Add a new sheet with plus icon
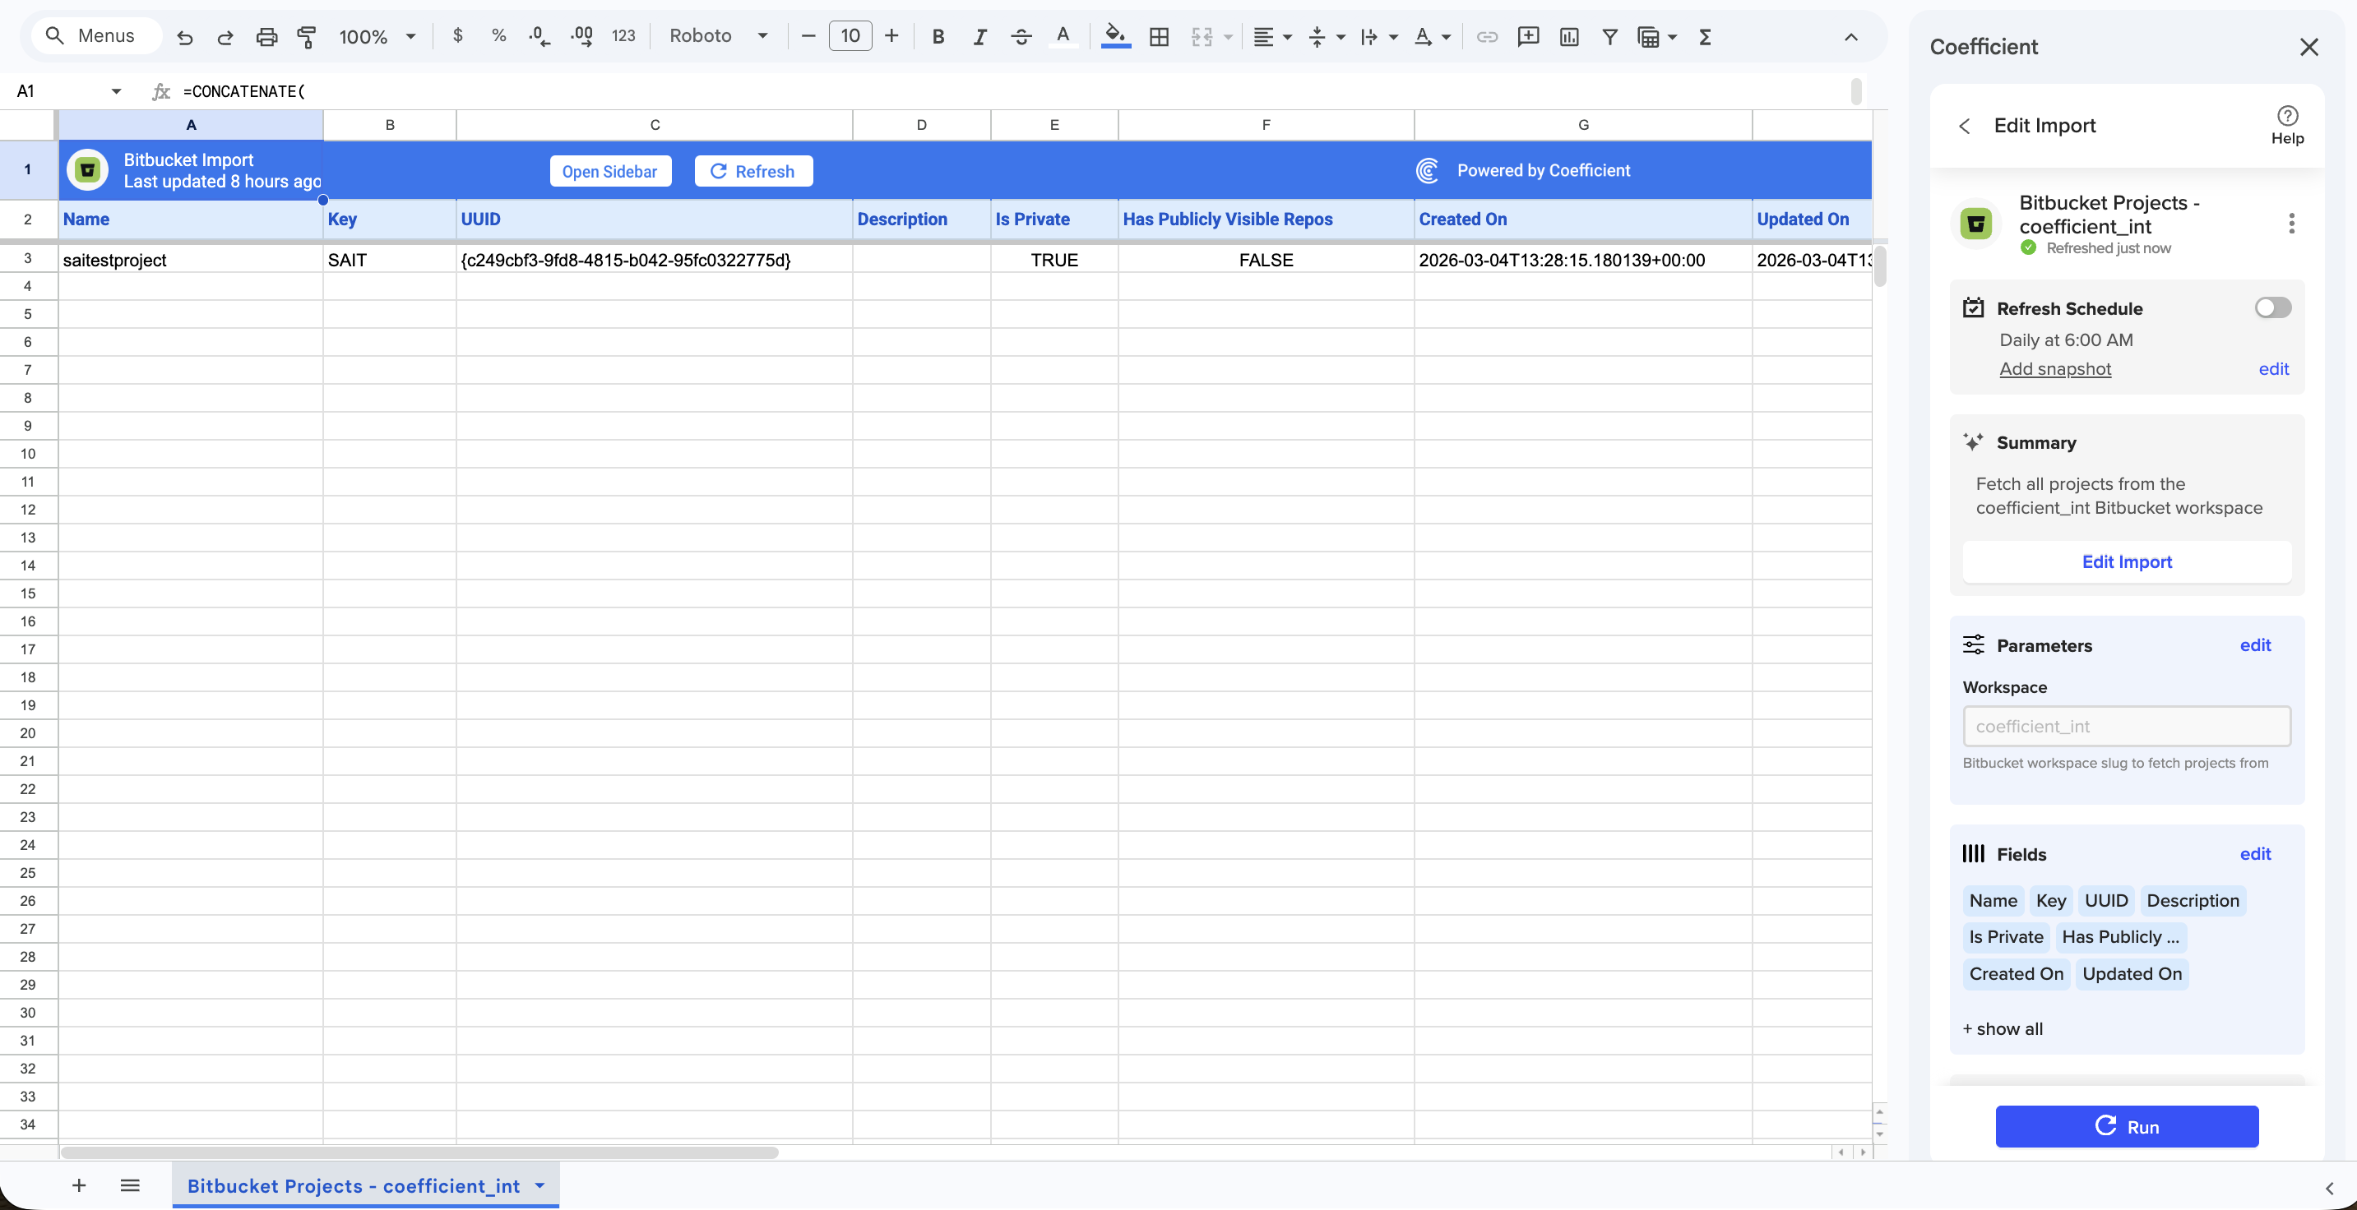This screenshot has width=2357, height=1210. pos(79,1185)
